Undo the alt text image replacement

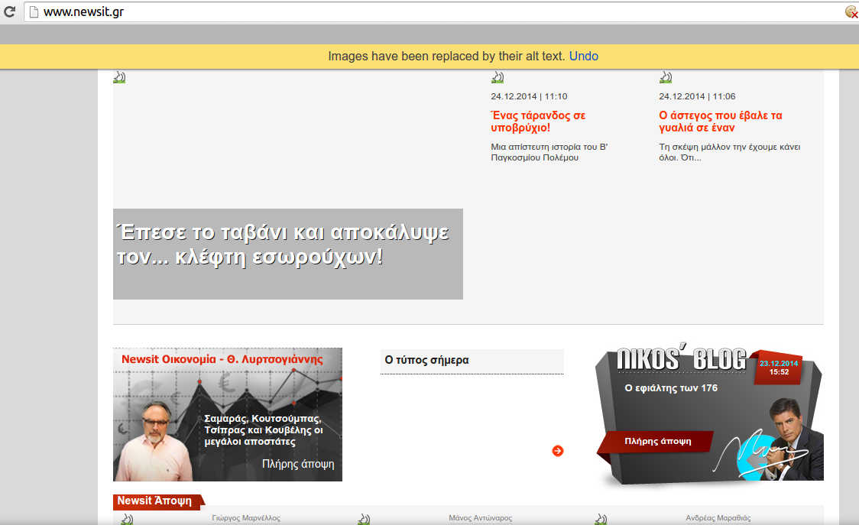[583, 56]
